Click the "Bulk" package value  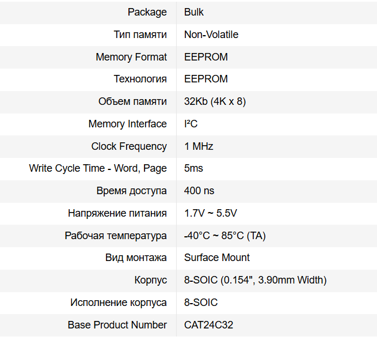[x=194, y=12]
